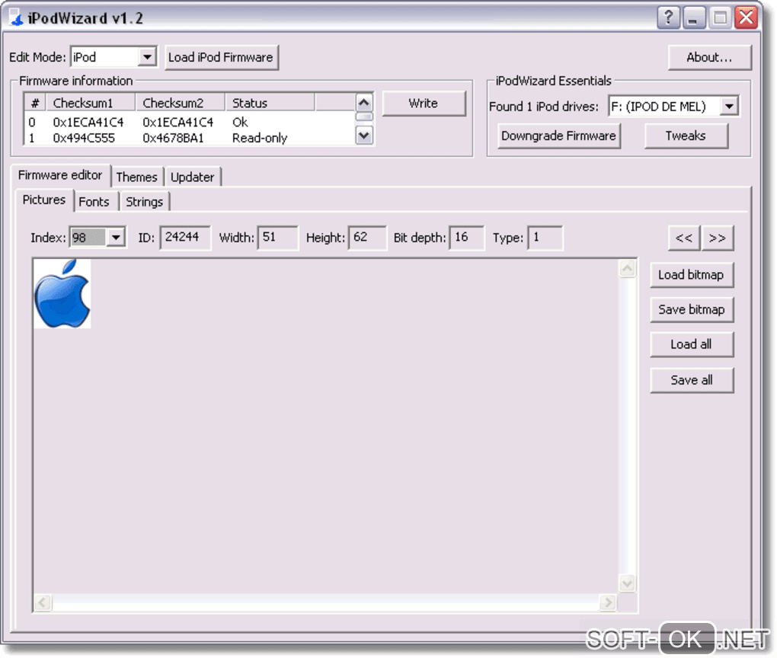Open the Edit Mode dropdown
The image size is (777, 658).
click(147, 57)
